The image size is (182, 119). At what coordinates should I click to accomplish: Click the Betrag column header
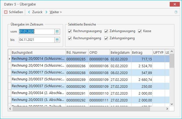point(142,53)
